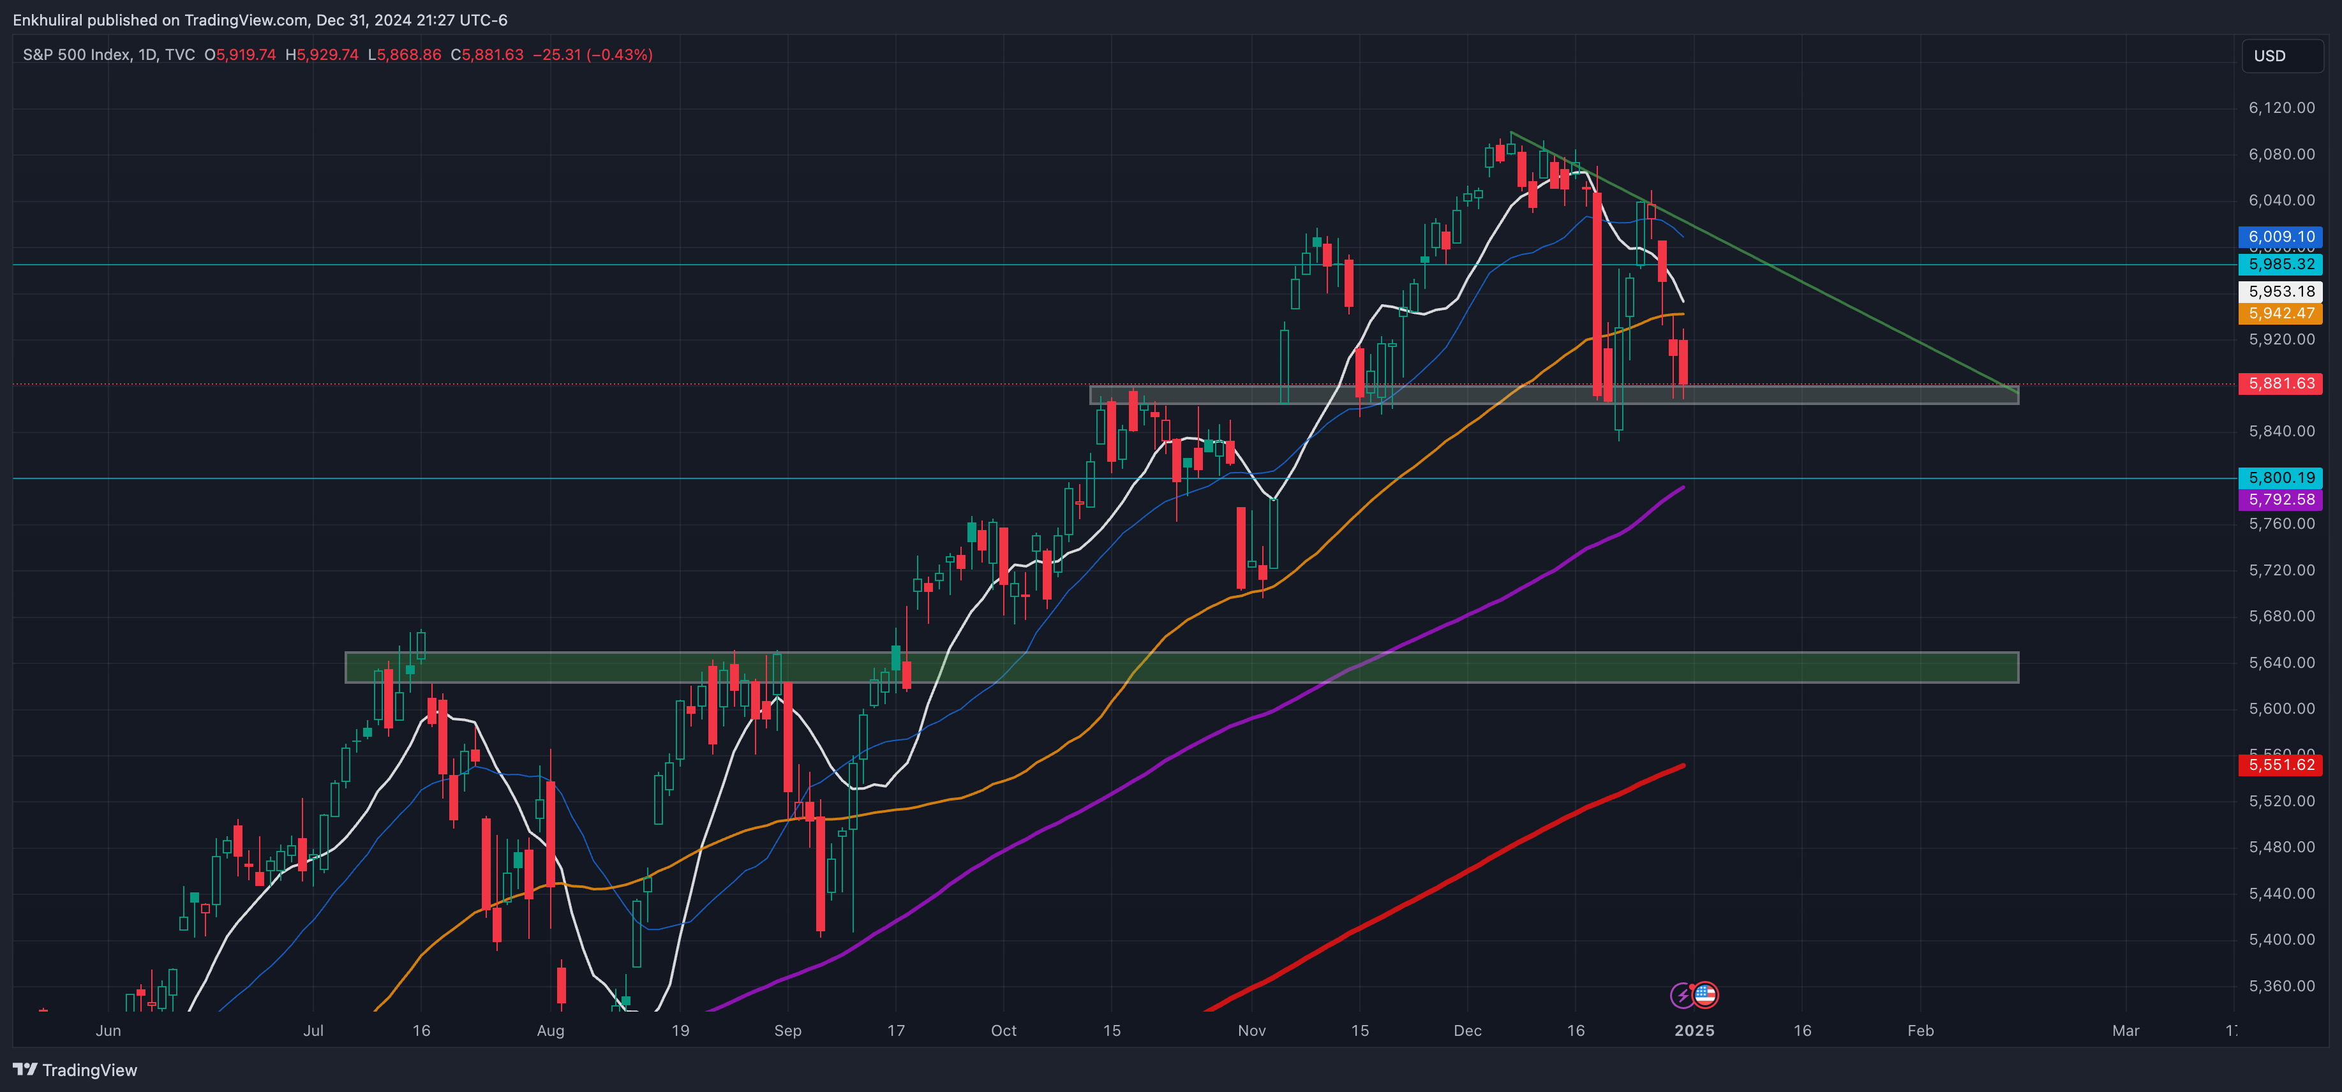Click the white 5,953.18 moving average label
Viewport: 2342px width, 1092px height.
click(x=2280, y=291)
